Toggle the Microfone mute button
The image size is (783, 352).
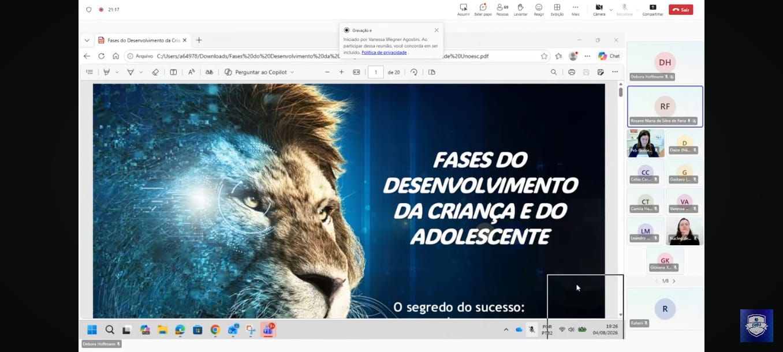(x=624, y=9)
